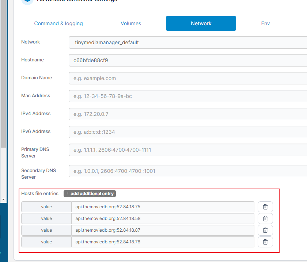Click the Domain Name field
This screenshot has width=307, height=262.
[188, 78]
